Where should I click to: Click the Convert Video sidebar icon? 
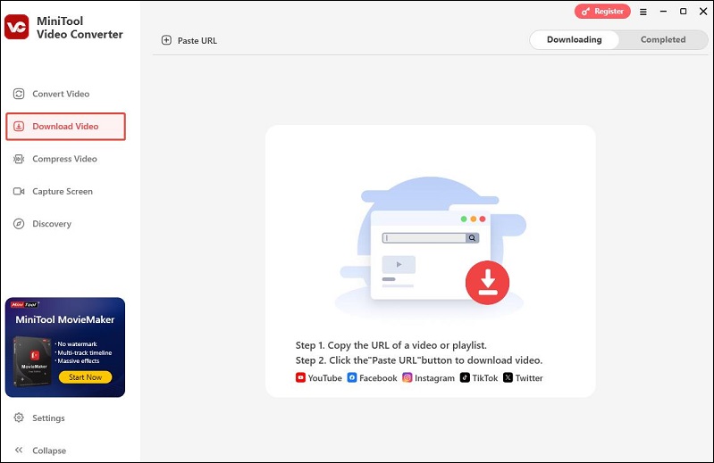point(19,94)
